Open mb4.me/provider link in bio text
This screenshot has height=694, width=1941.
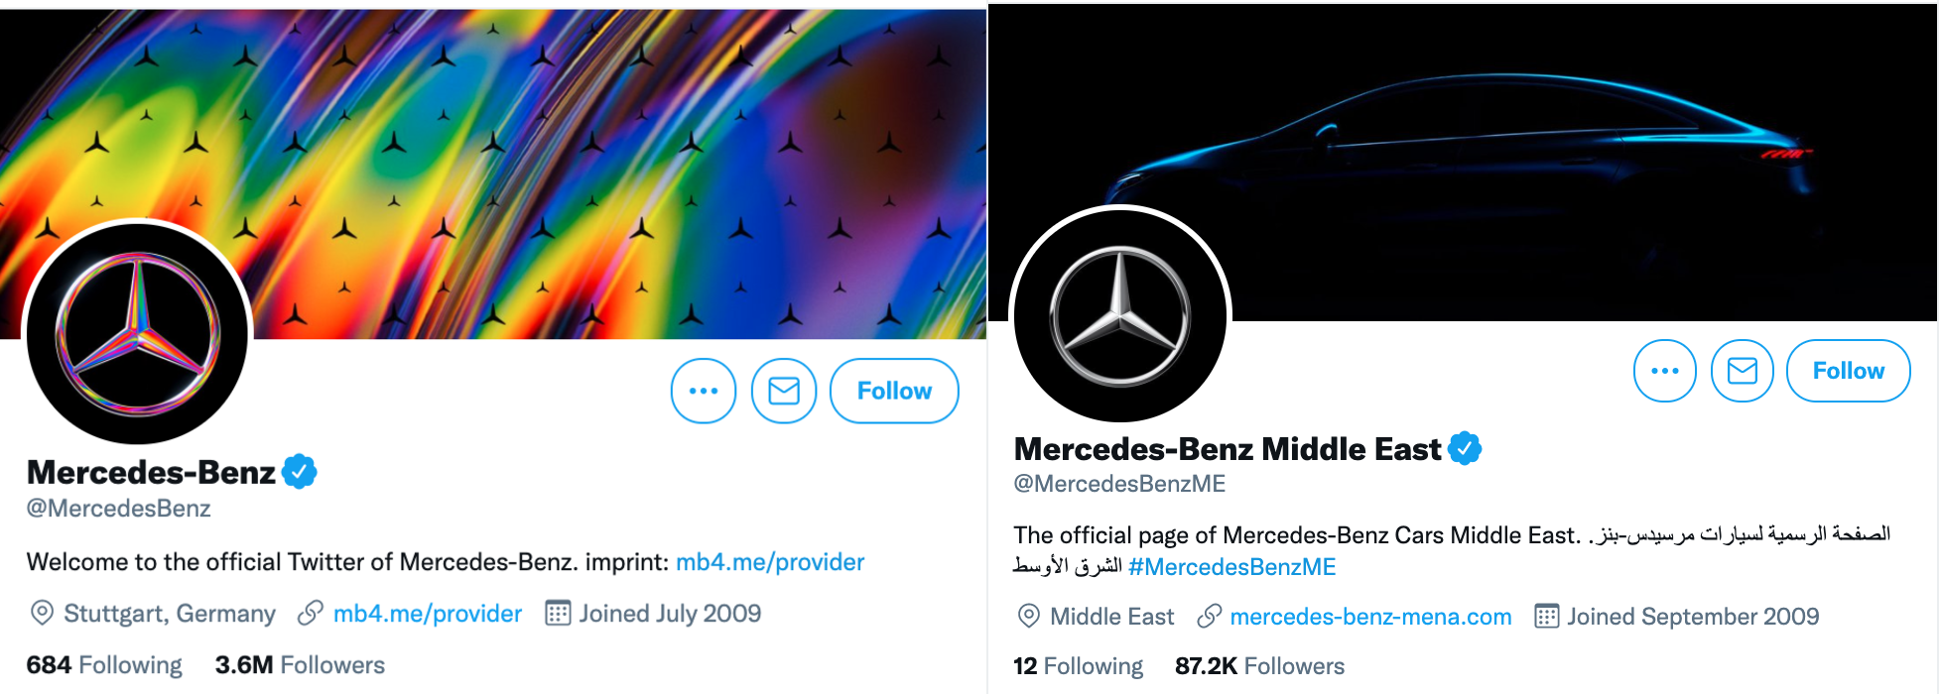[770, 562]
